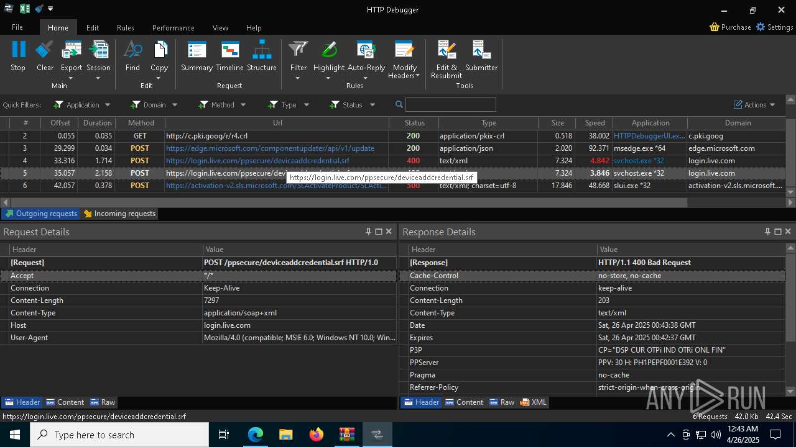
Task: Sort the list by Duration column
Action: pos(98,123)
